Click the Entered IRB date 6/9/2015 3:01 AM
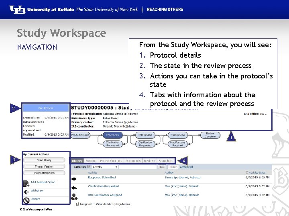 tap(57, 118)
